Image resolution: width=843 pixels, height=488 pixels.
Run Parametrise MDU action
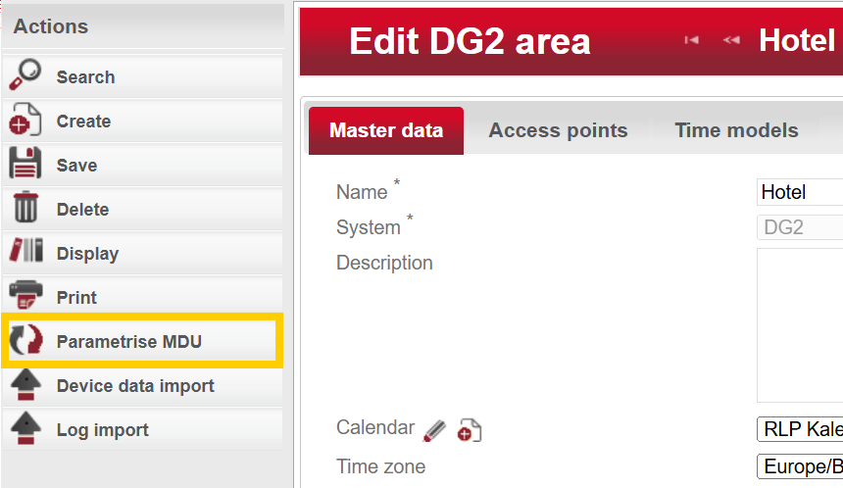point(128,342)
